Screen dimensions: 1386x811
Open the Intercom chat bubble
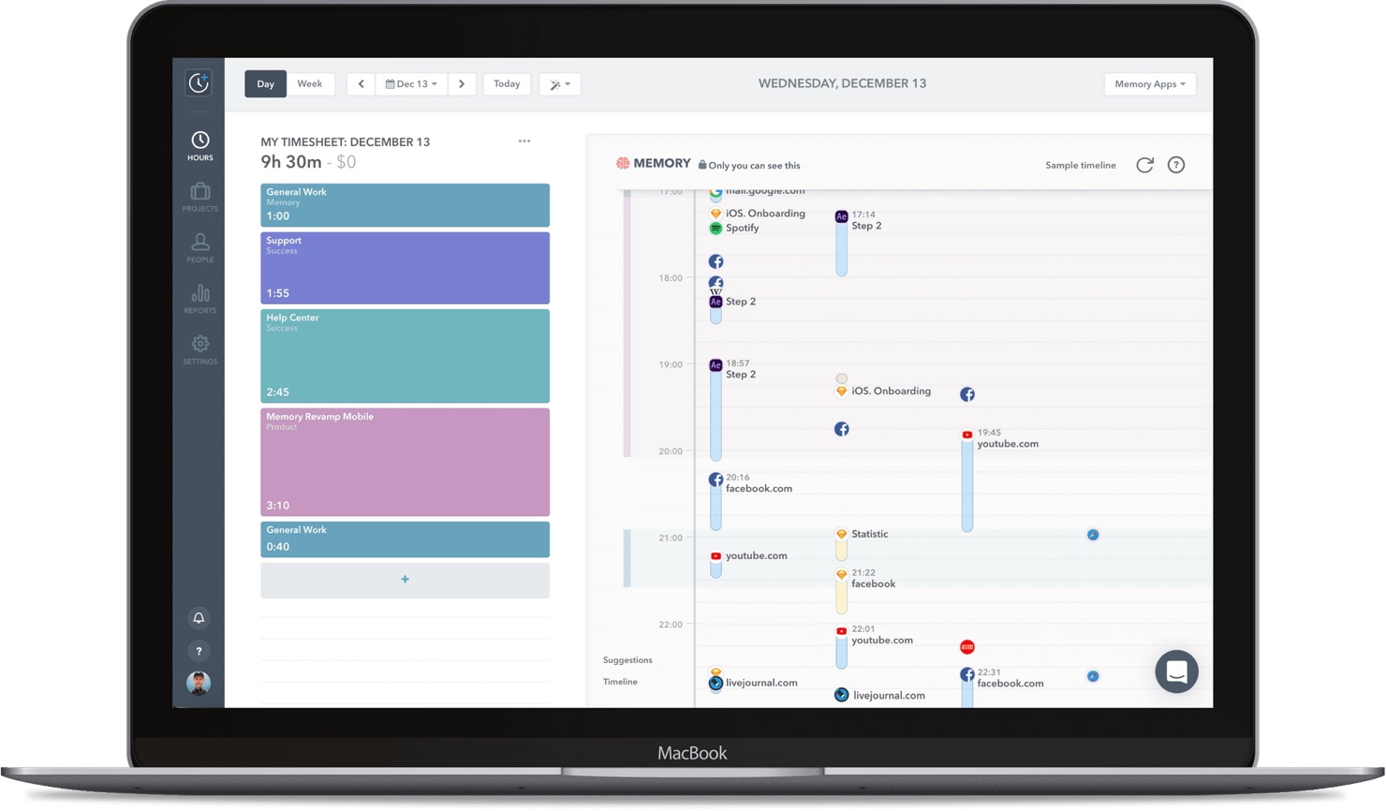tap(1176, 671)
